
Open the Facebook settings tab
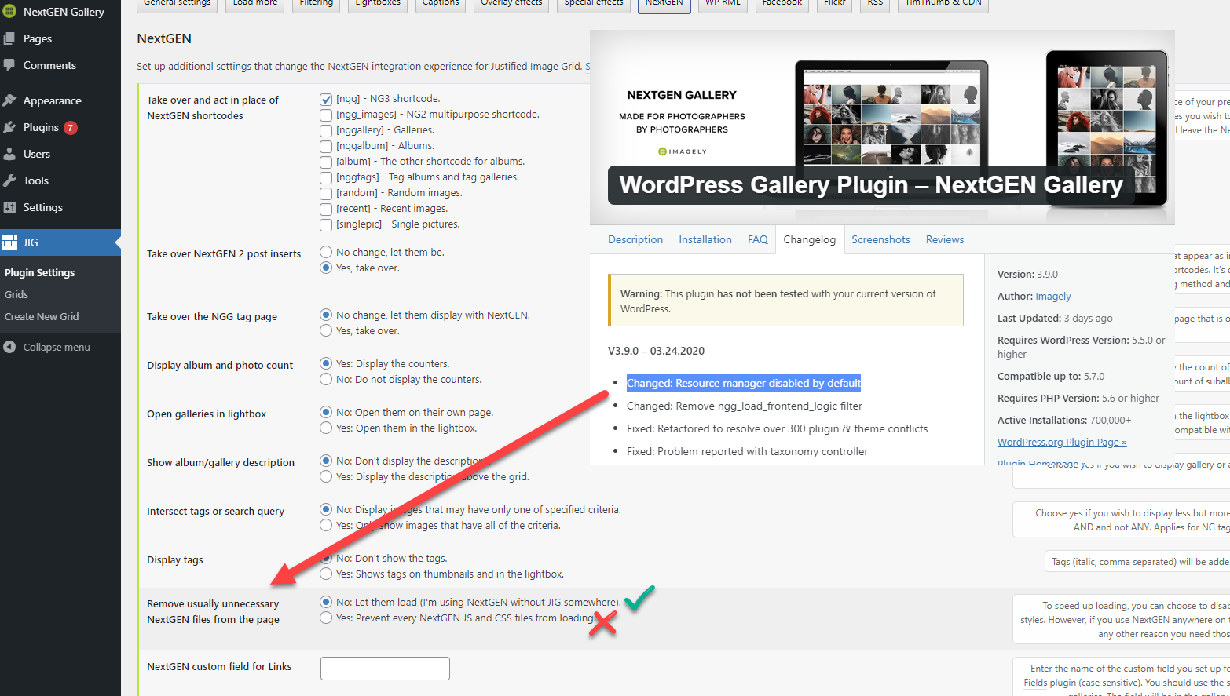coord(782,4)
